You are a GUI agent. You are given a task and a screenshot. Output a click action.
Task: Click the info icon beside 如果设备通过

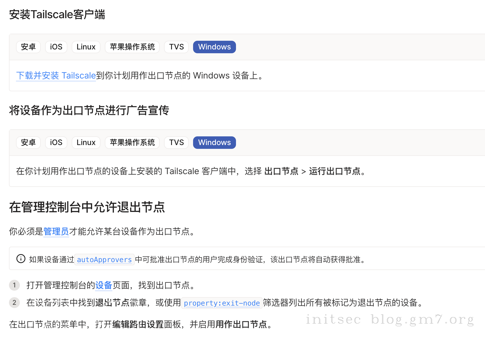[21, 259]
